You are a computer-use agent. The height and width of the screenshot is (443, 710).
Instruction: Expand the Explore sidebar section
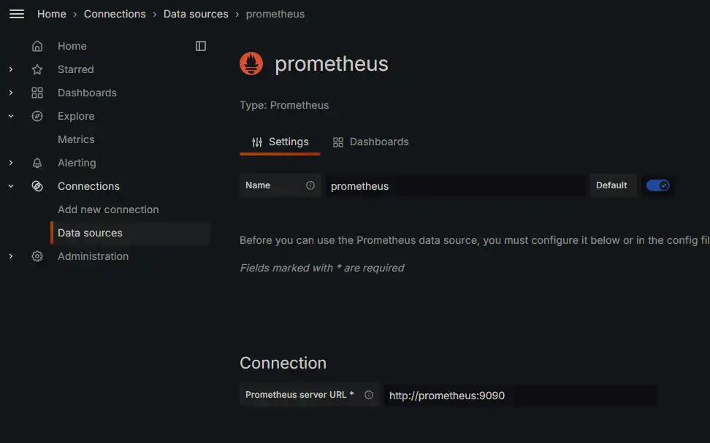click(10, 115)
